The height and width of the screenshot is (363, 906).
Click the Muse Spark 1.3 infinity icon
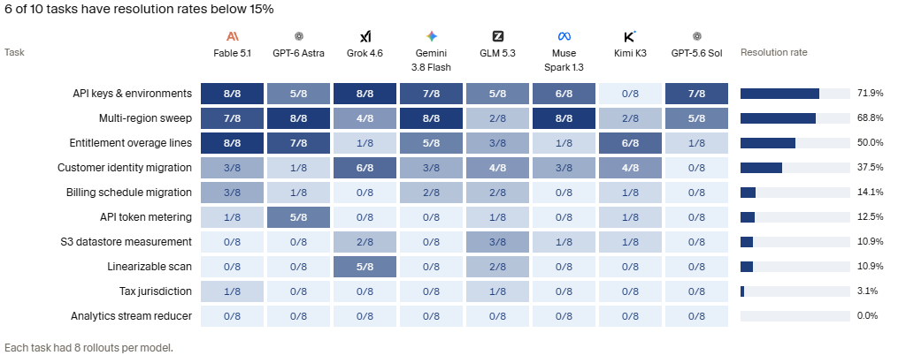(564, 37)
